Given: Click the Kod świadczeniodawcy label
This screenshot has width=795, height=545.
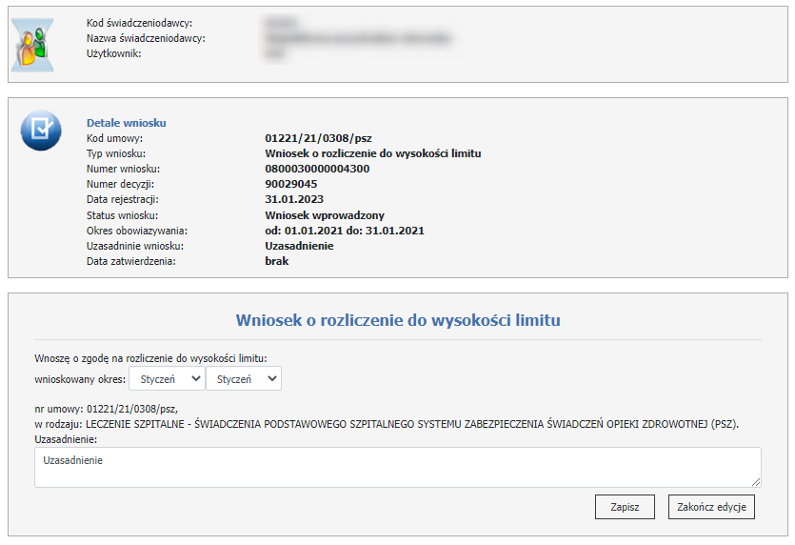Looking at the screenshot, I should (x=146, y=23).
